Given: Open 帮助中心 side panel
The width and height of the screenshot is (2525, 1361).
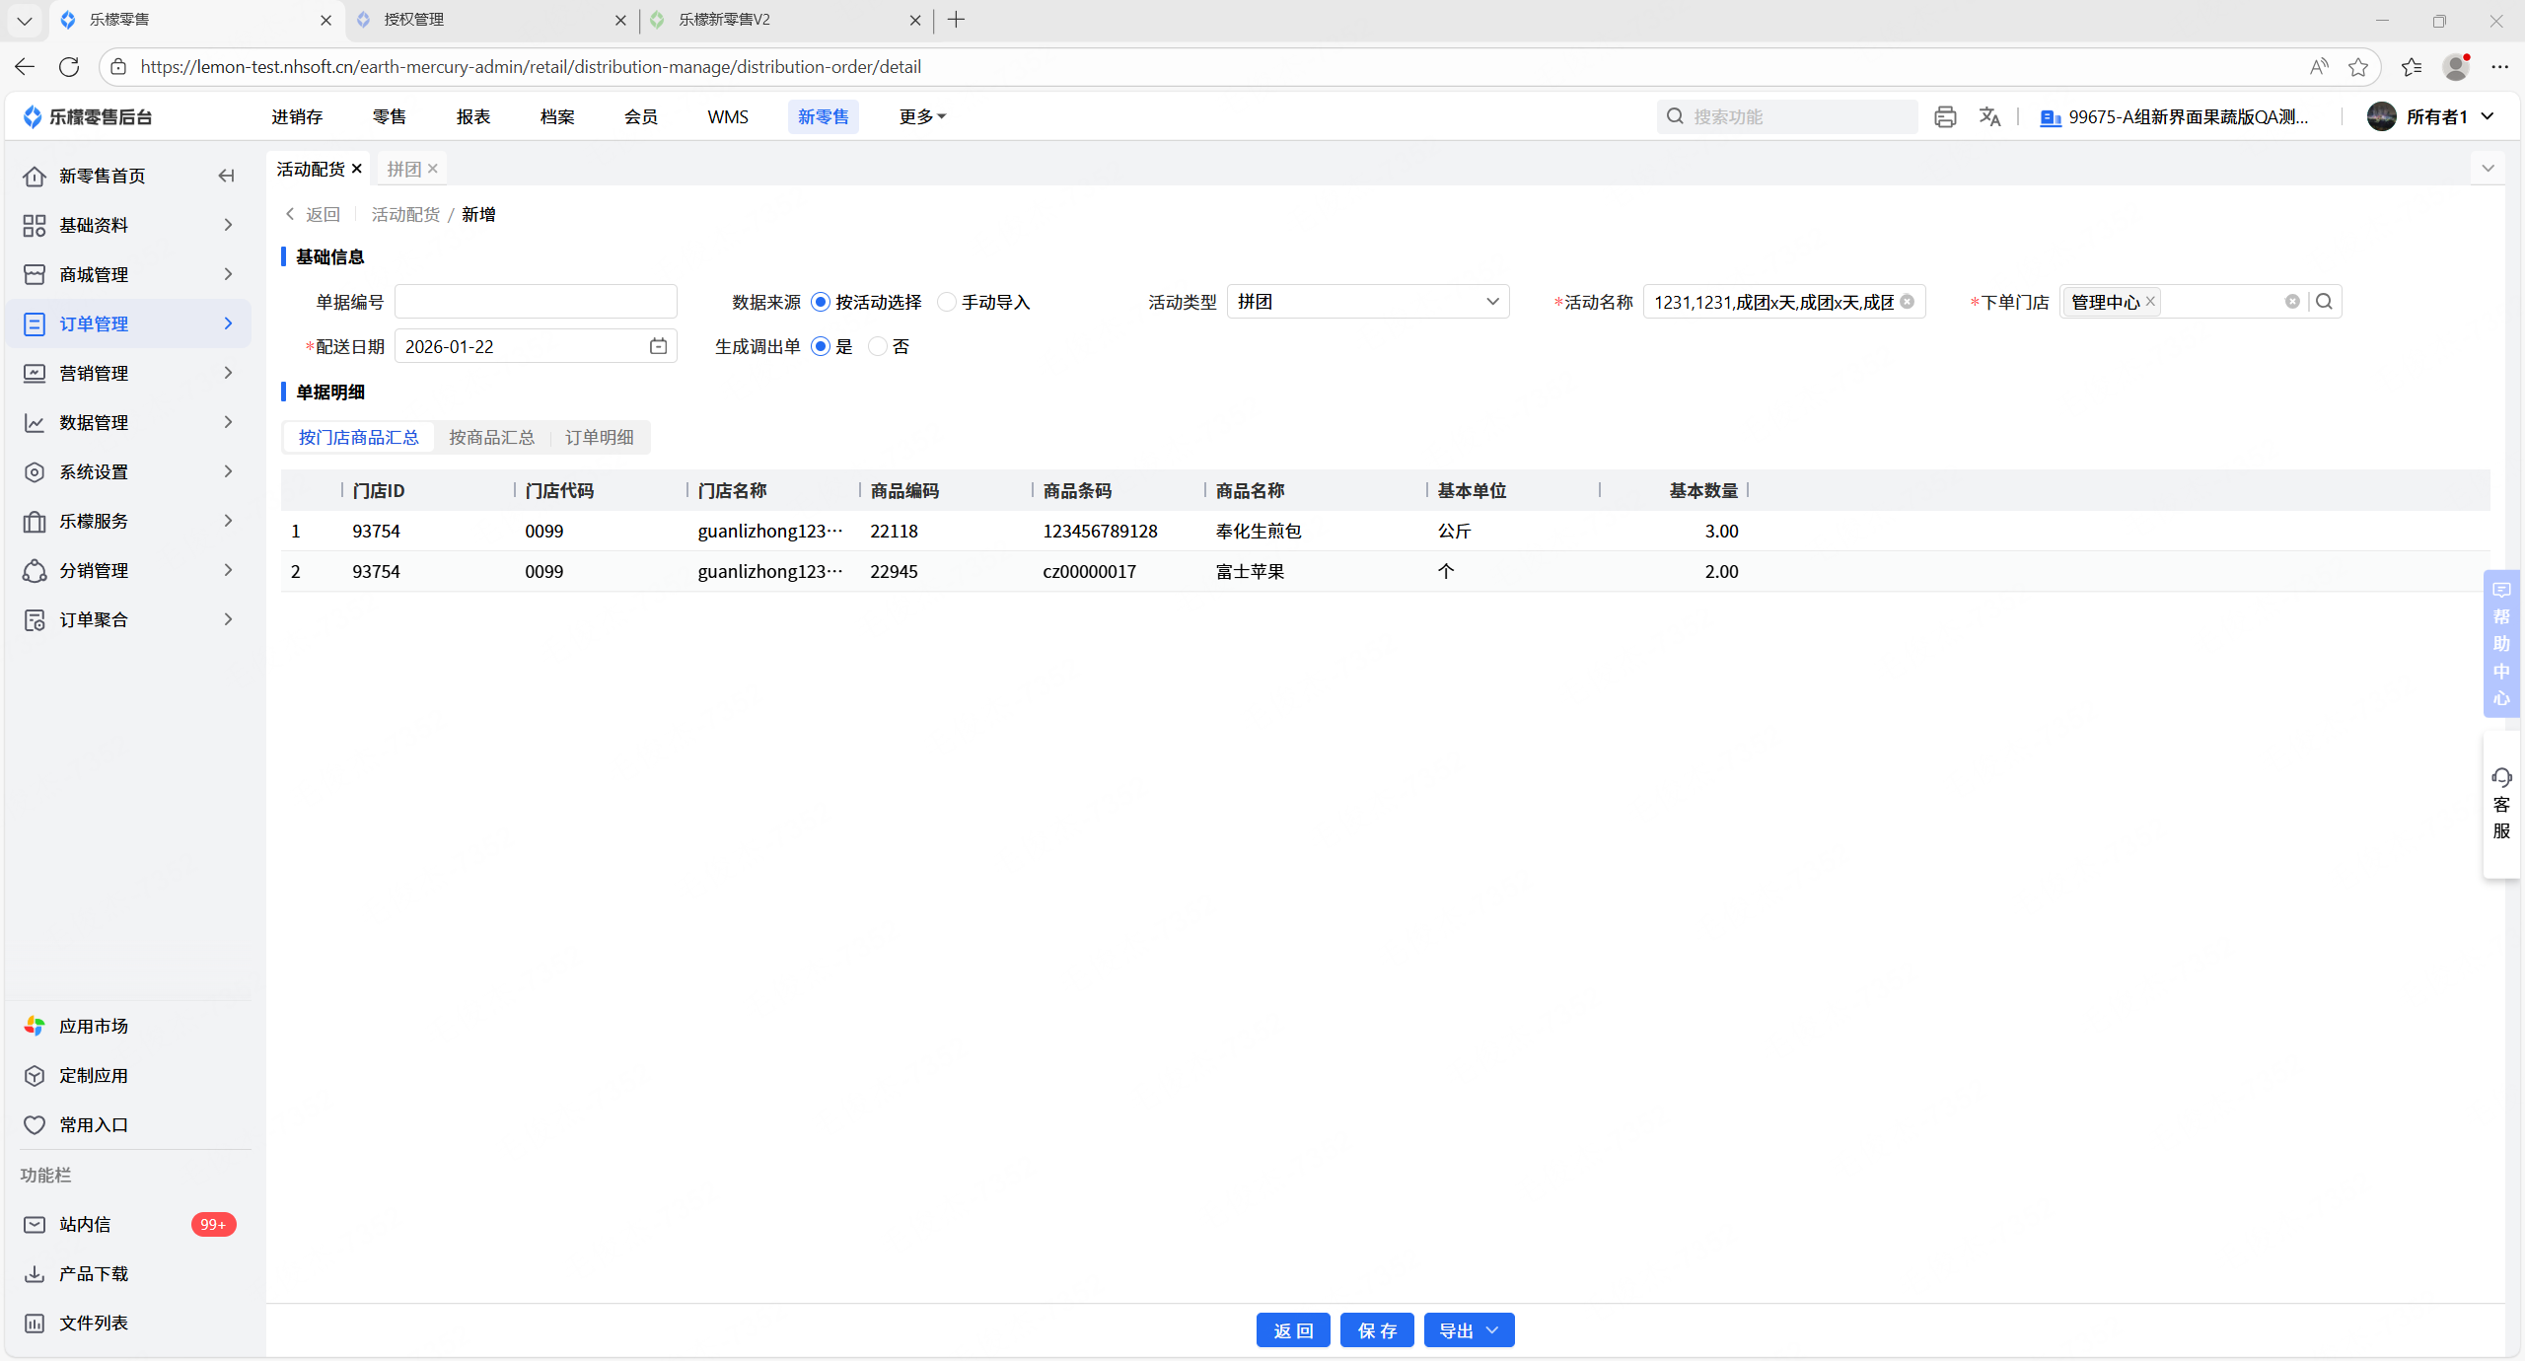Looking at the screenshot, I should tap(2500, 643).
